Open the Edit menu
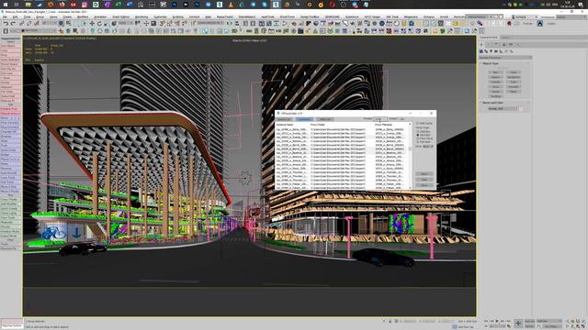The width and height of the screenshot is (588, 330). pyautogui.click(x=15, y=16)
